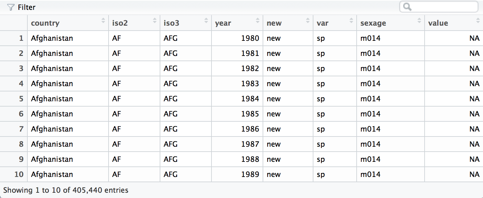Click the Filter button label
Screen dimensions: 483x198
27,7
